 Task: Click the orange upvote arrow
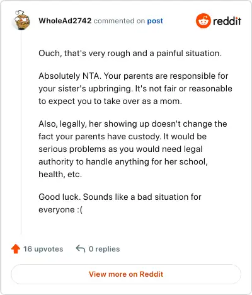click(16, 249)
